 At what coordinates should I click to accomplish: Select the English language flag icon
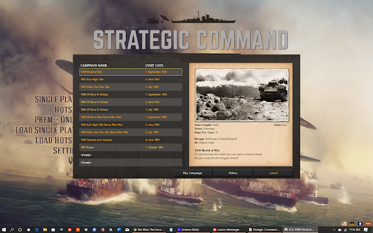pos(344,224)
